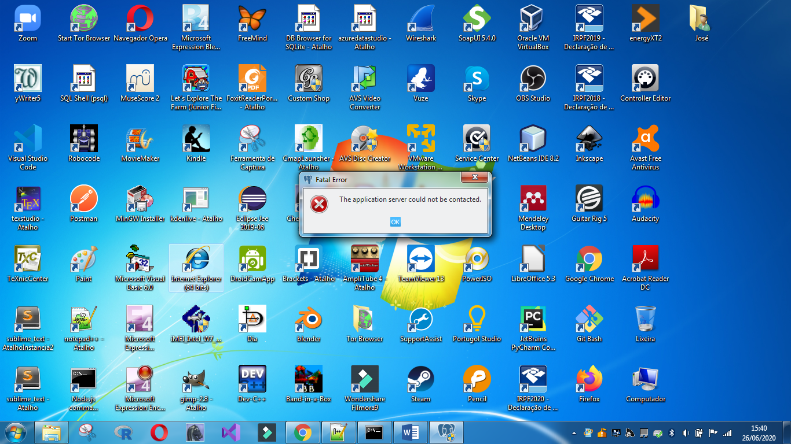Open the clock and date in taskbar
Image resolution: width=791 pixels, height=444 pixels.
759,433
